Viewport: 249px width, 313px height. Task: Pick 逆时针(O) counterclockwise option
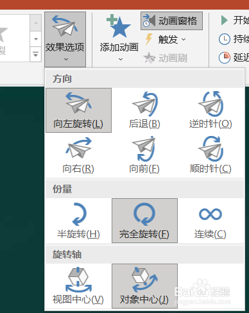click(210, 110)
